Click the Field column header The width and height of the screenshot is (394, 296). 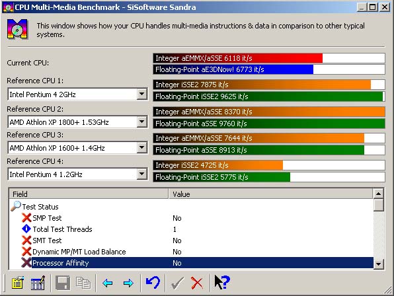click(89, 194)
